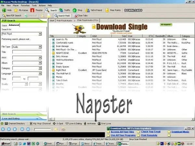Click the horizontal scrollbar left arrow
Image resolution: width=195 pixels, height=146 pixels.
pos(50,119)
